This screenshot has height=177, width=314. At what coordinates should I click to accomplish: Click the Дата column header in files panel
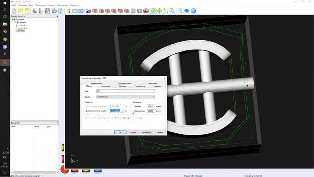pyautogui.click(x=49, y=127)
